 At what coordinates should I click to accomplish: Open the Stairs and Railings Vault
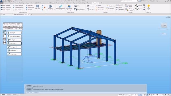click(x=60, y=7)
